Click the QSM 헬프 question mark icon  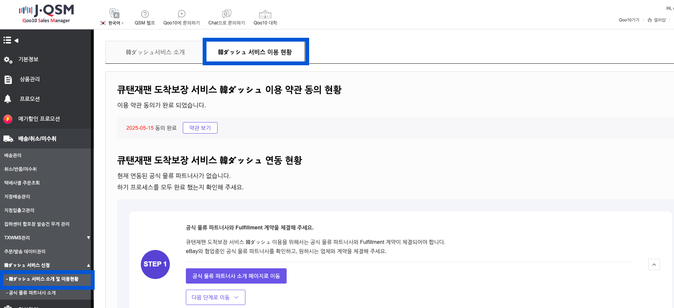(x=145, y=14)
